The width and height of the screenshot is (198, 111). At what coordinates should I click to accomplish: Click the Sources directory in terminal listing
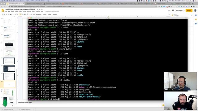(80, 42)
